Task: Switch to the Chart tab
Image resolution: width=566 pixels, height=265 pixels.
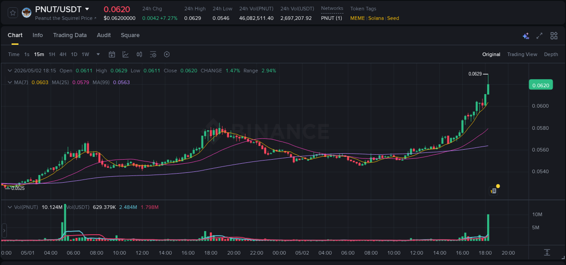Action: (x=15, y=35)
